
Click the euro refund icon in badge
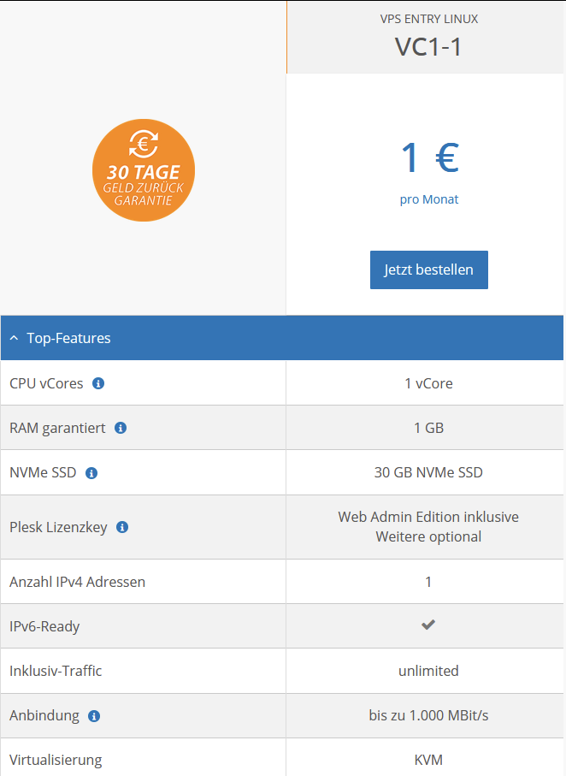(144, 144)
